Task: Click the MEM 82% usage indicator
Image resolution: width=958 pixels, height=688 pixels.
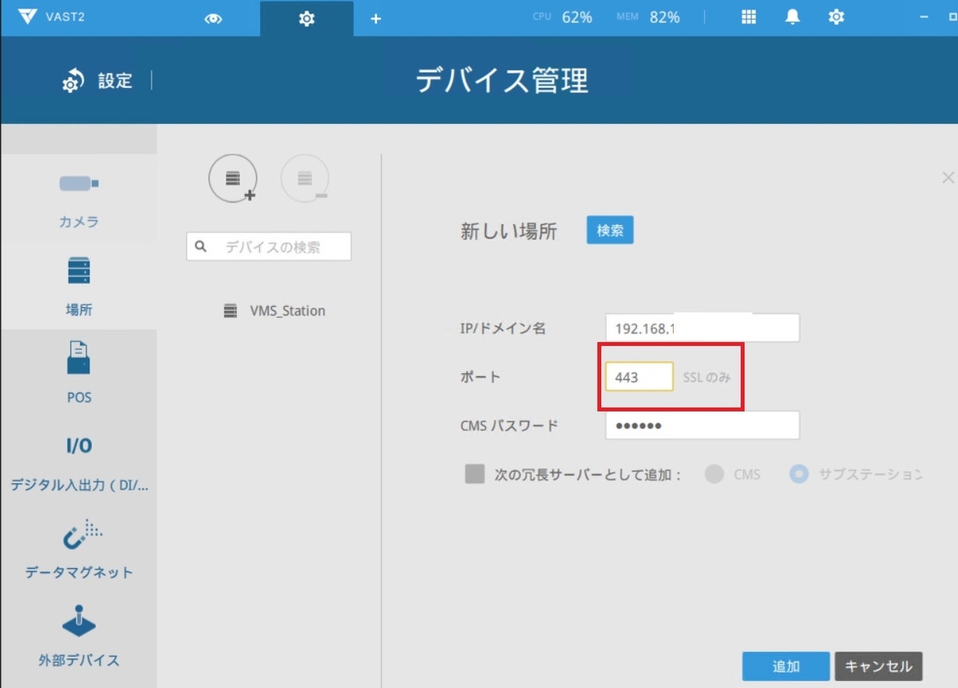Action: (648, 17)
